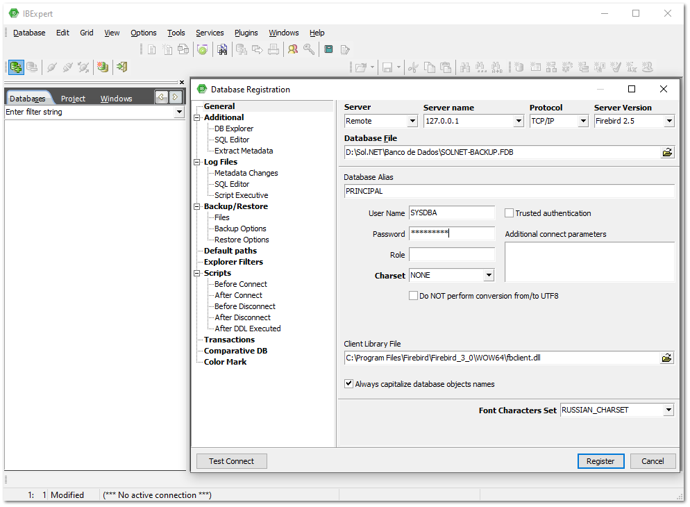Click the Role input field

452,255
